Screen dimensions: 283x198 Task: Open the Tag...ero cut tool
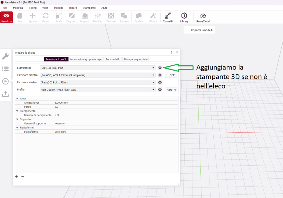tap(72, 17)
